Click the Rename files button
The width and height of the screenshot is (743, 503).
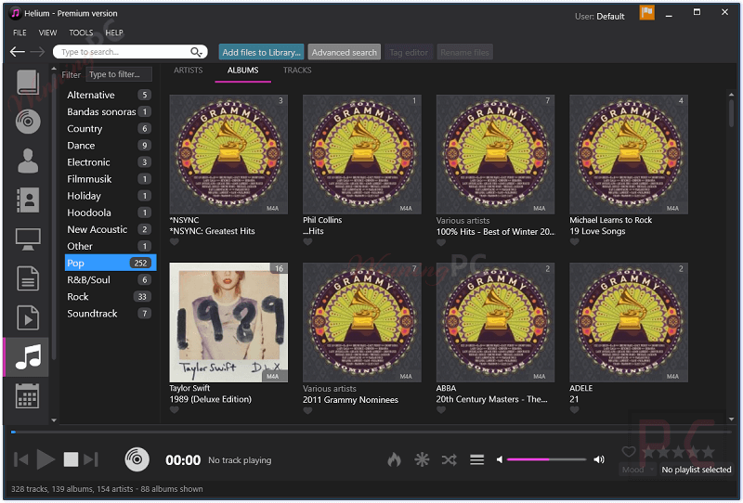464,52
